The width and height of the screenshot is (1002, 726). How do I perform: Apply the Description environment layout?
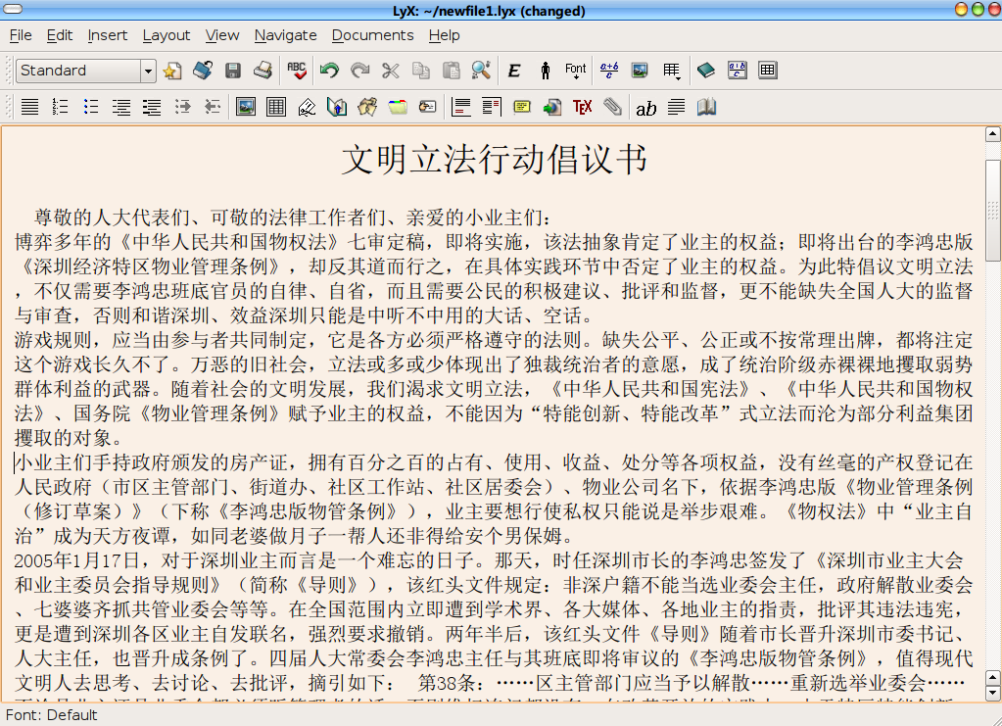(152, 107)
